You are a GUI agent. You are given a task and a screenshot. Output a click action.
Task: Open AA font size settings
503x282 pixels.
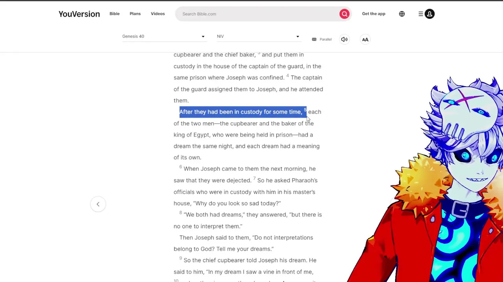tap(365, 39)
